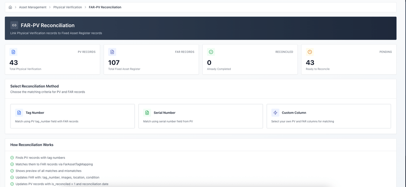
Task: Click the FAR Records document icon
Action: (x=112, y=52)
